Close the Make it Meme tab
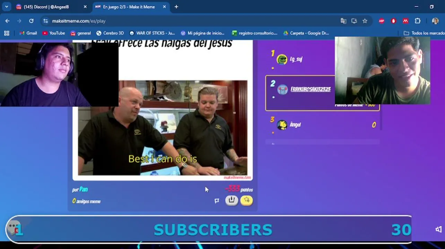The image size is (445, 249). 165,7
